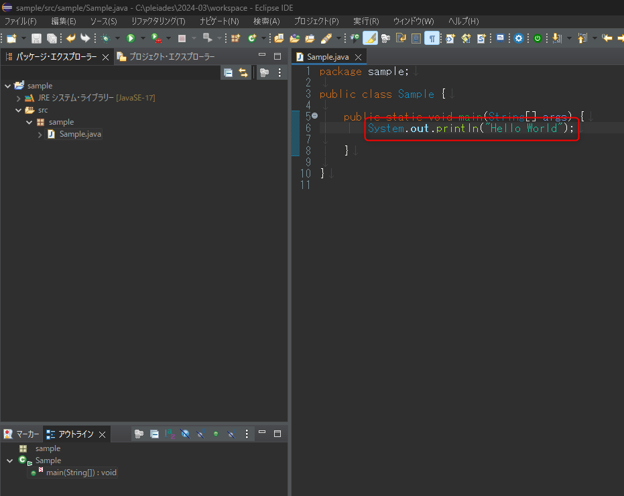Open the ファイル(F) menu
Viewport: 624px width, 496px height.
coord(21,21)
